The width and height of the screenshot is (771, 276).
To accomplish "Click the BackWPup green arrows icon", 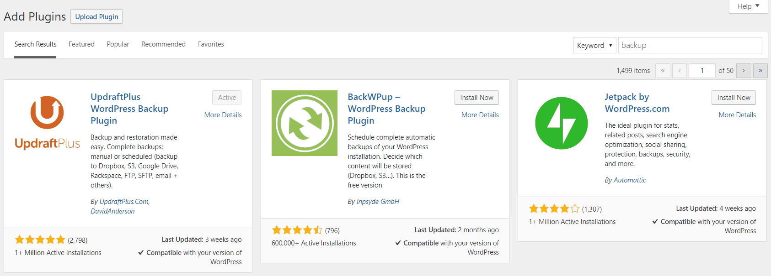I will click(304, 123).
